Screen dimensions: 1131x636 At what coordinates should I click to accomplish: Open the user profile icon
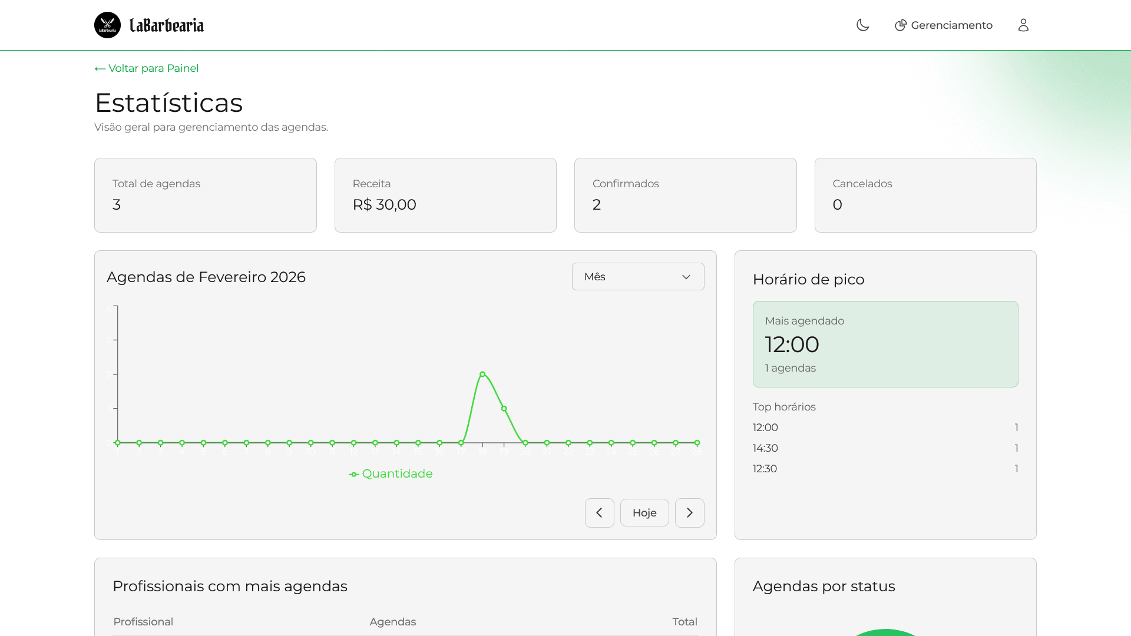click(x=1023, y=25)
